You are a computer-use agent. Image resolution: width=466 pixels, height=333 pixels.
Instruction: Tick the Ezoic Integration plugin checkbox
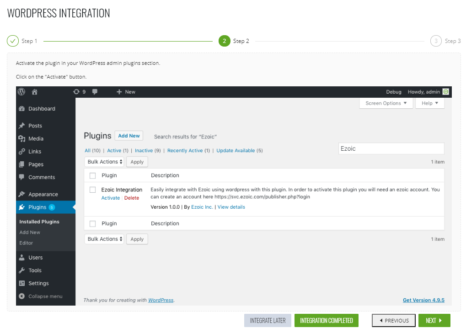pos(93,190)
